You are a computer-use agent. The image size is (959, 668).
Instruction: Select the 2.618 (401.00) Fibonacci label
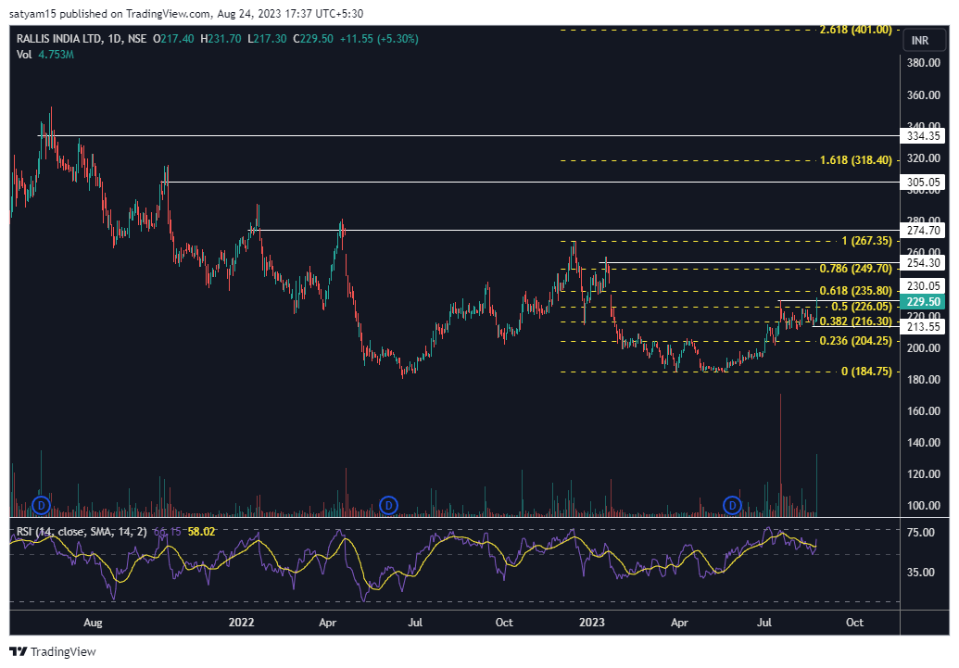click(855, 30)
